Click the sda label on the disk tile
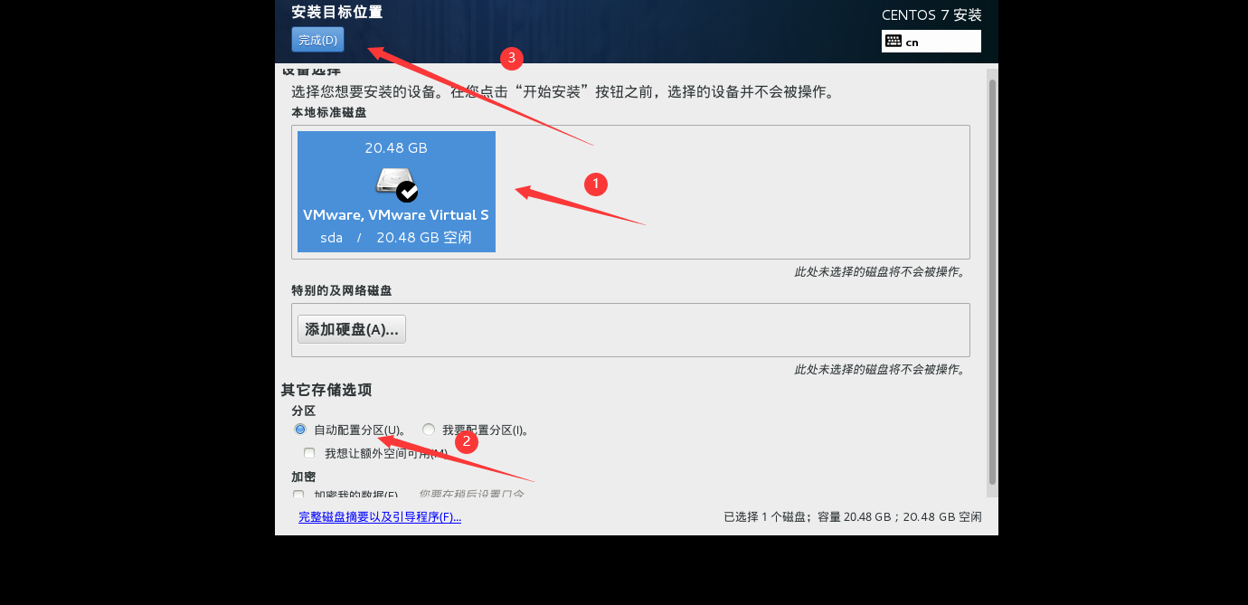 (x=331, y=237)
